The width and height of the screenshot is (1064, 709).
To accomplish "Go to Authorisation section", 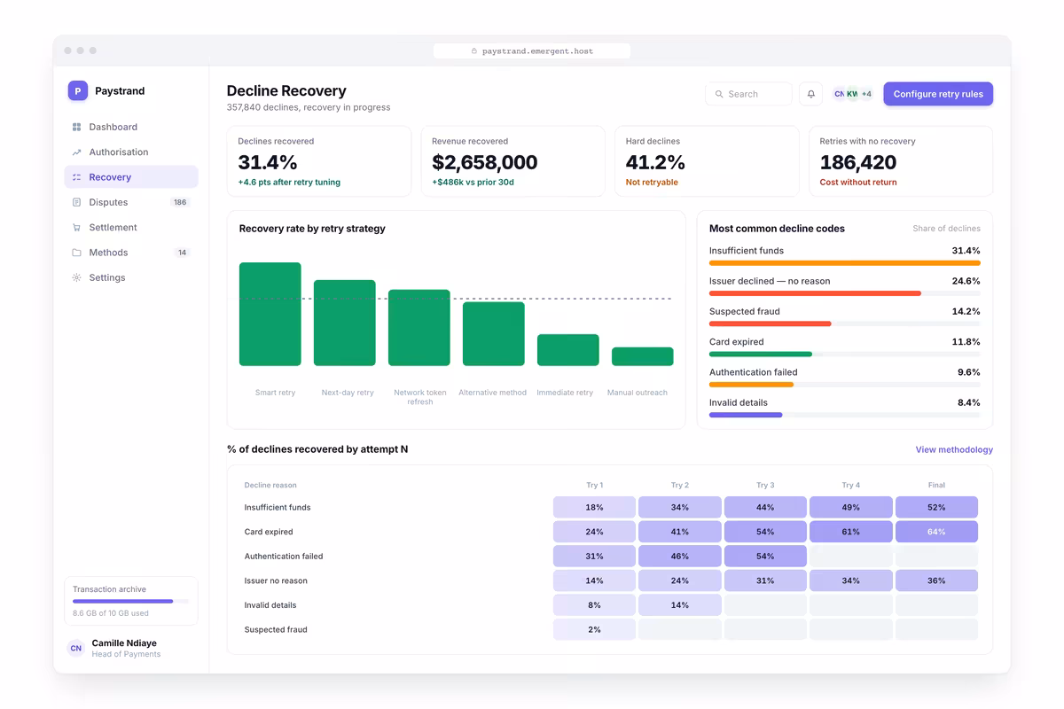I will [131, 152].
